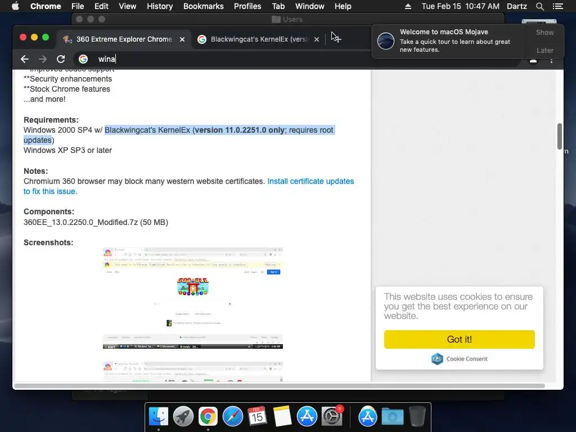576x432 pixels.
Task: Open Chrome three-dot menu
Action: 551,61
